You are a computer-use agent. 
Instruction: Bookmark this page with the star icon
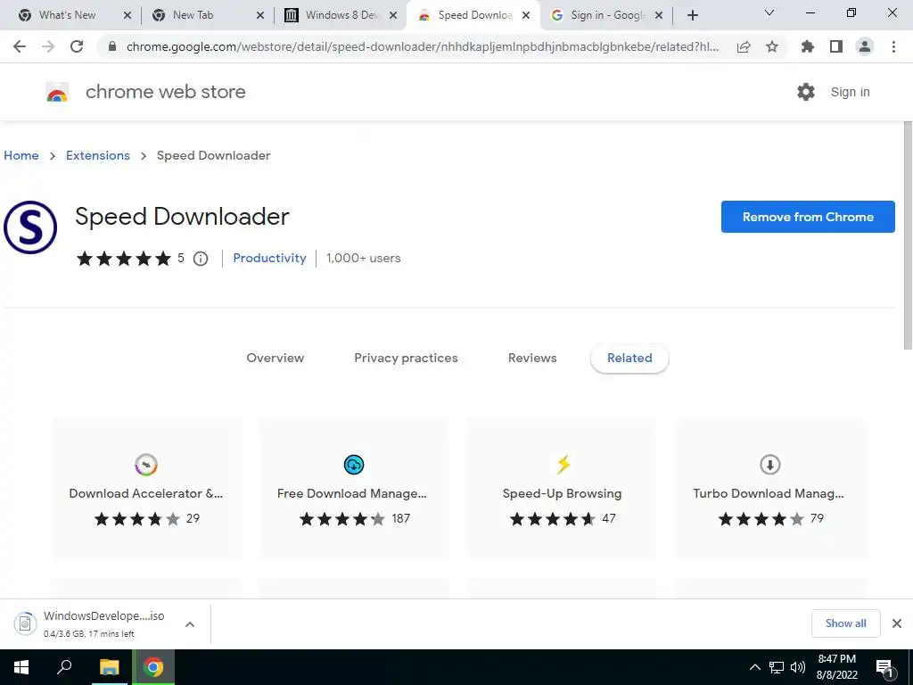coord(772,46)
